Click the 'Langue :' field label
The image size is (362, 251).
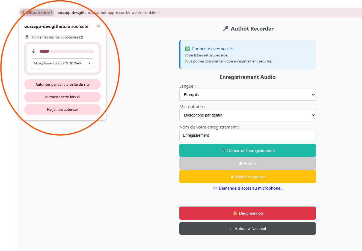pos(188,86)
